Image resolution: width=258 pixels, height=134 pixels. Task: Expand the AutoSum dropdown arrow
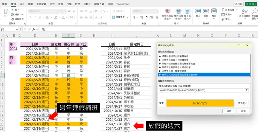pos(237,10)
